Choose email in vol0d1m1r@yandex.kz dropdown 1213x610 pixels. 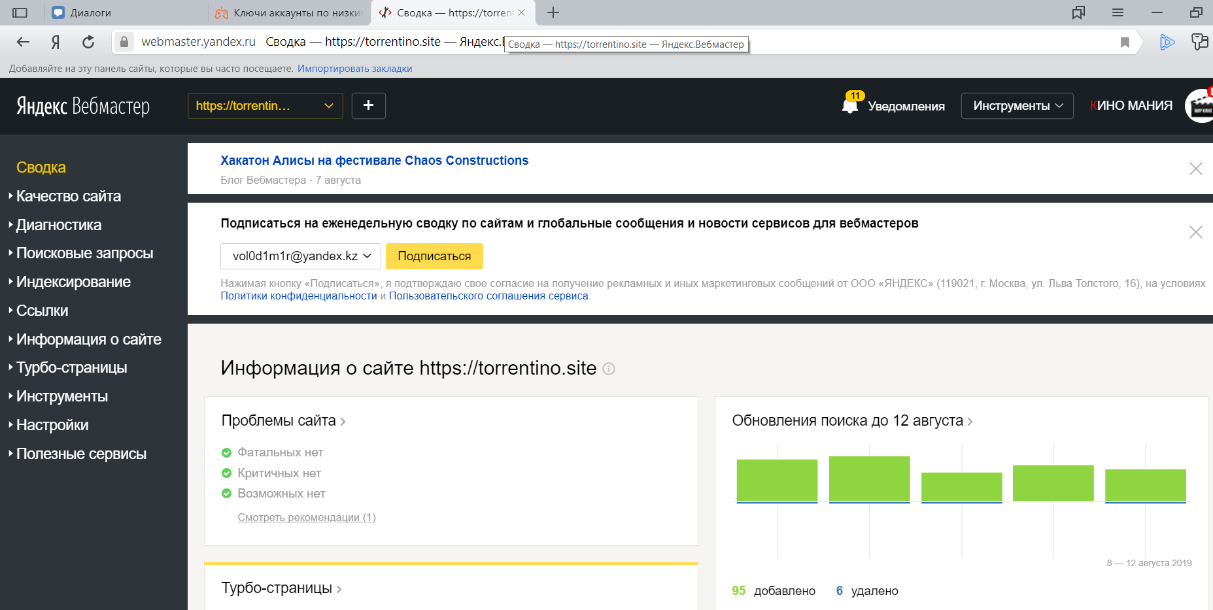pos(301,256)
